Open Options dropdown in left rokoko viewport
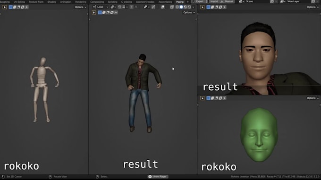321x180 pixels. coord(80,7)
